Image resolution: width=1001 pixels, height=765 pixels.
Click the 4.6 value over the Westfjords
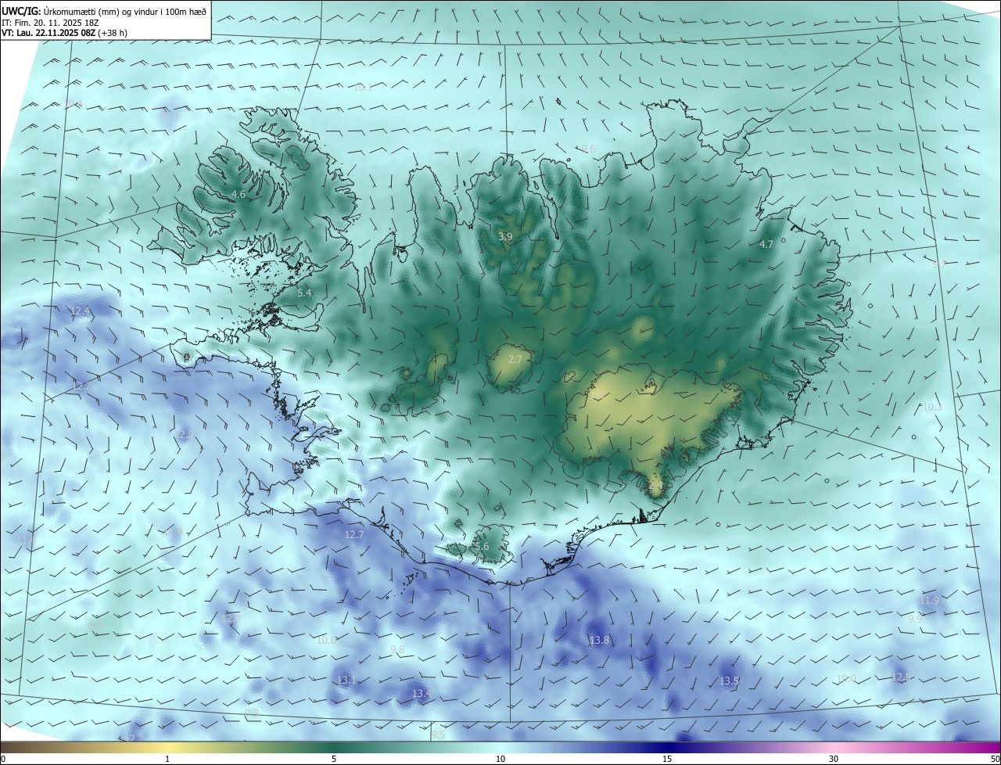point(239,194)
